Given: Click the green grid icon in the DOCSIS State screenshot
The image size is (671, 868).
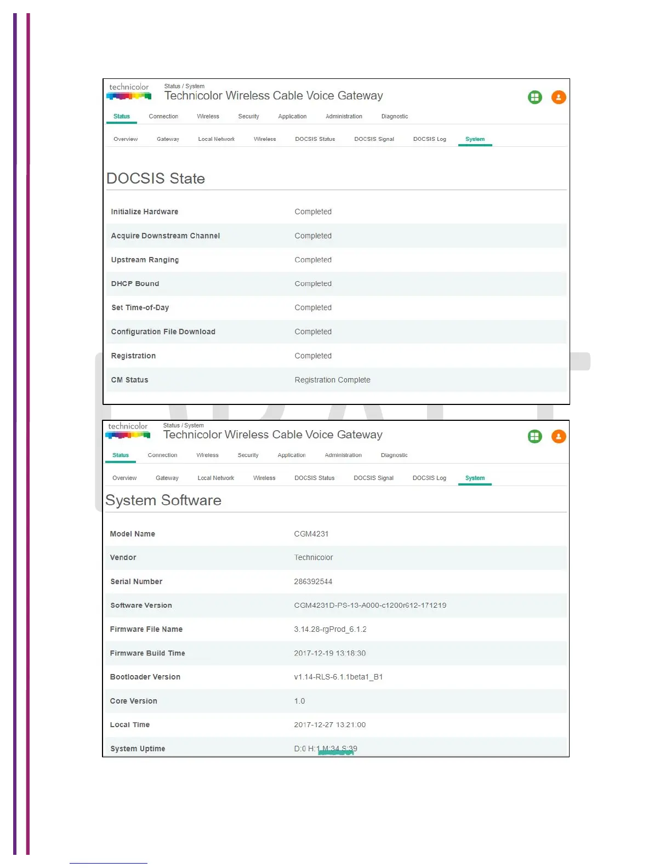Looking at the screenshot, I should (534, 98).
